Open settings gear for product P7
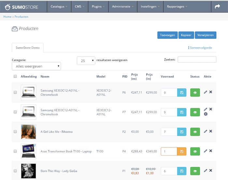 206,114
